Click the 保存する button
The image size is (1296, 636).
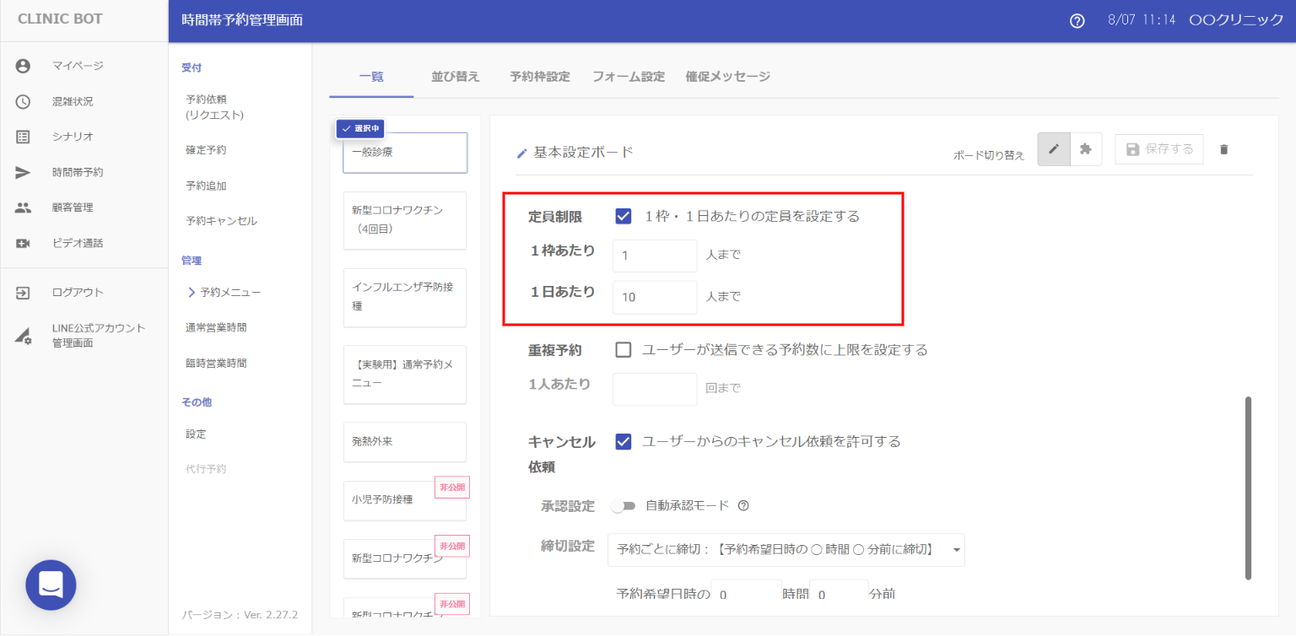click(1159, 149)
